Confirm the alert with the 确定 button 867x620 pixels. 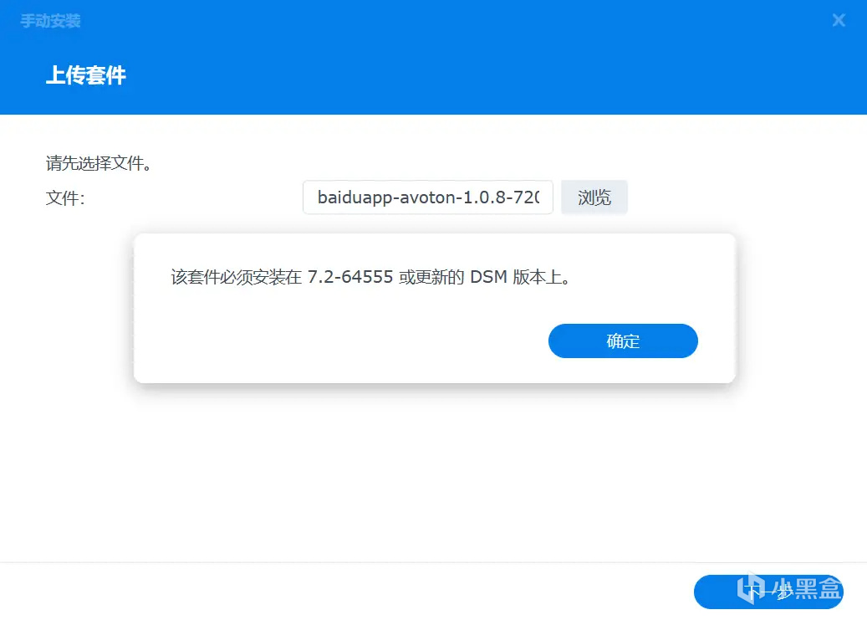(623, 341)
